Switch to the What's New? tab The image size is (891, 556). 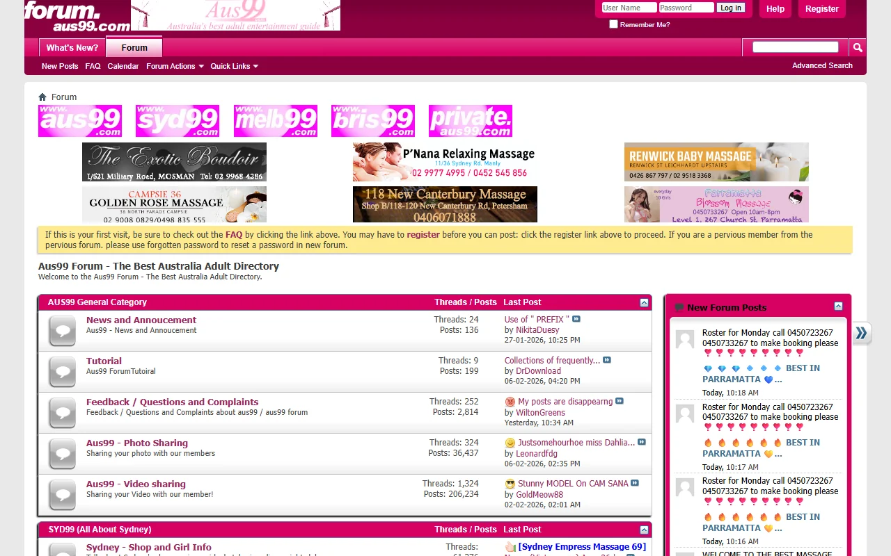[72, 48]
